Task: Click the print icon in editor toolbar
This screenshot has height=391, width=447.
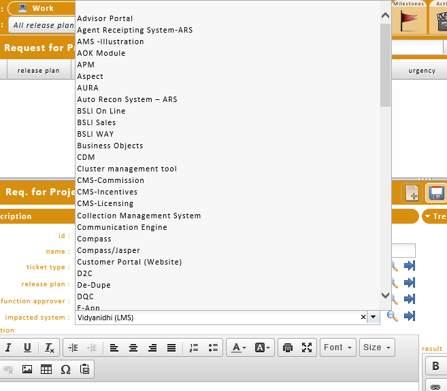Action: (x=288, y=347)
